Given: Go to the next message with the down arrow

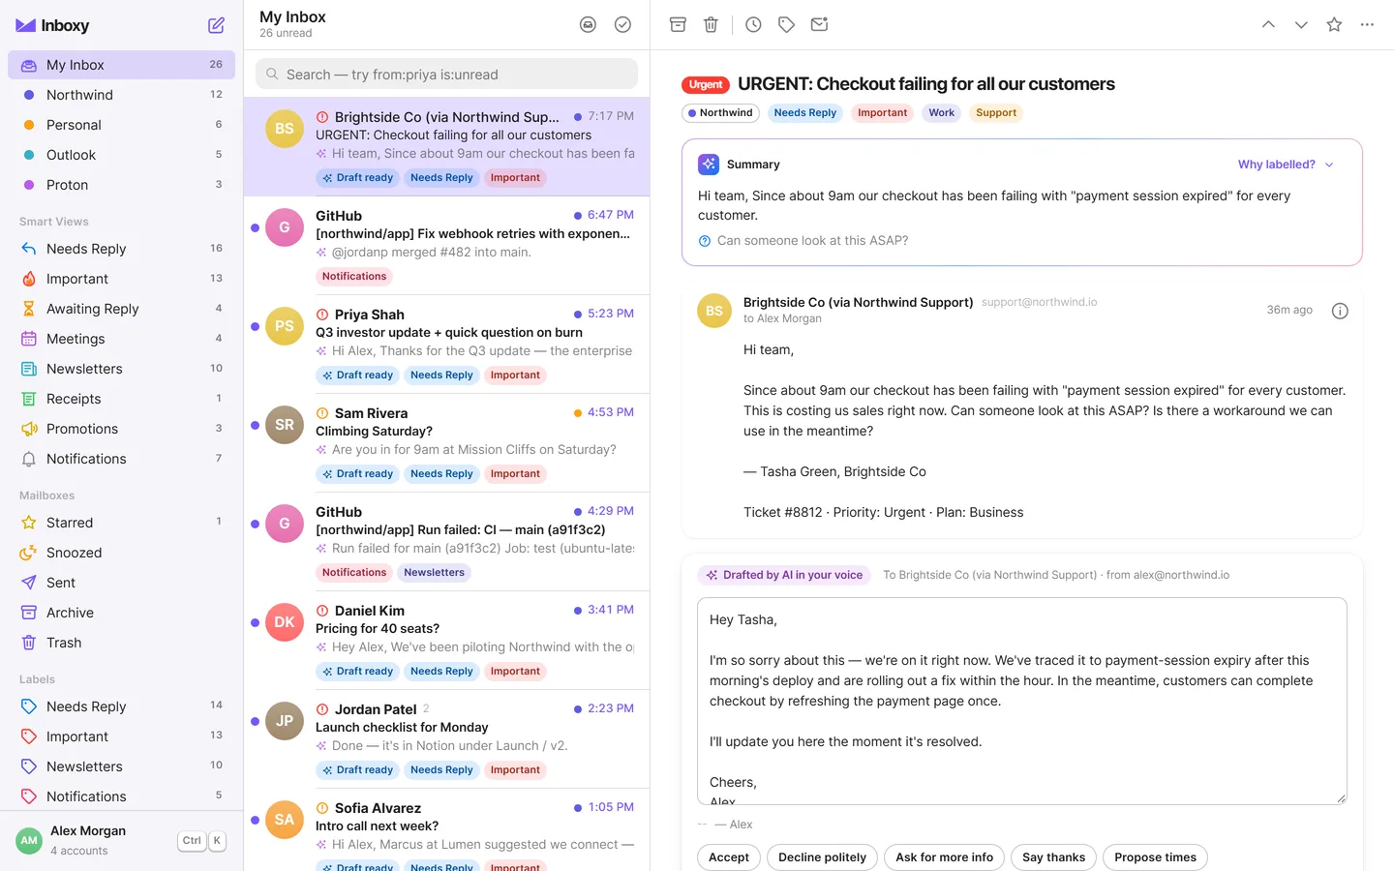Looking at the screenshot, I should click(1301, 24).
